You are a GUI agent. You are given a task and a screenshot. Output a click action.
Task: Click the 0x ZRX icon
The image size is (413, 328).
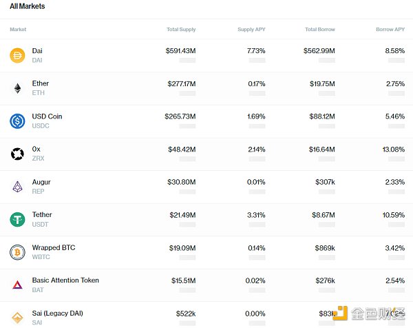point(17,154)
